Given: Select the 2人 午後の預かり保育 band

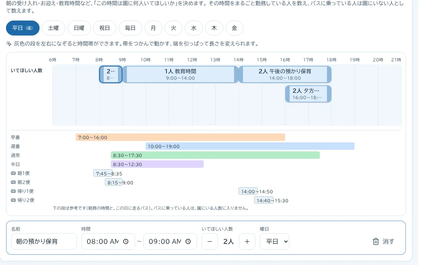Looking at the screenshot, I should [x=285, y=74].
